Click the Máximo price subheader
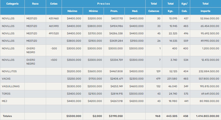This screenshot has height=120, width=221. click(x=72, y=11)
